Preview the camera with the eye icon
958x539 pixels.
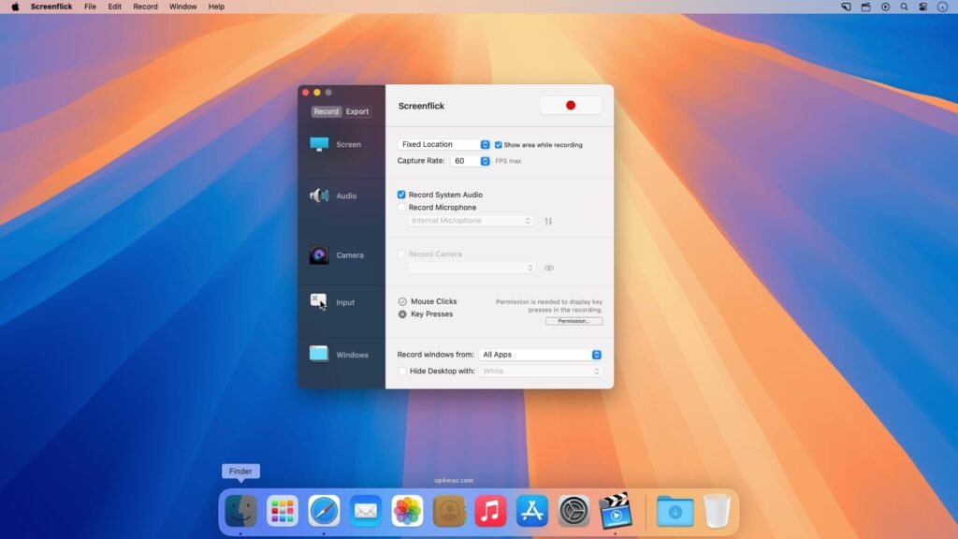point(549,268)
